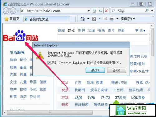Click the Bing search magnifier icon
The height and width of the screenshot is (117, 156).
point(147,11)
